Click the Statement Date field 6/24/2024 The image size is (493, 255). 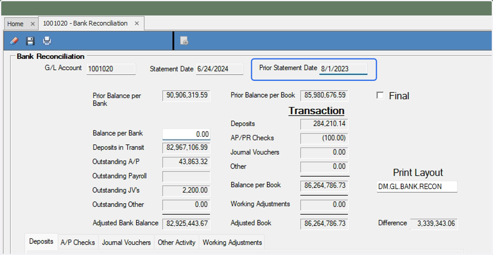pos(219,69)
